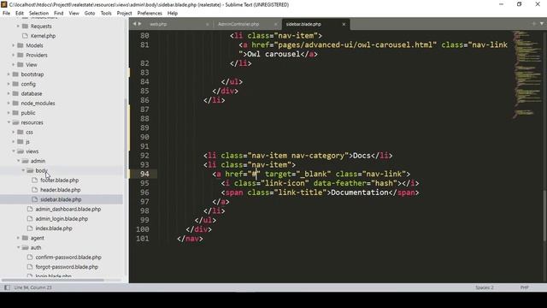
Task: Open the View menu
Action: [74, 14]
